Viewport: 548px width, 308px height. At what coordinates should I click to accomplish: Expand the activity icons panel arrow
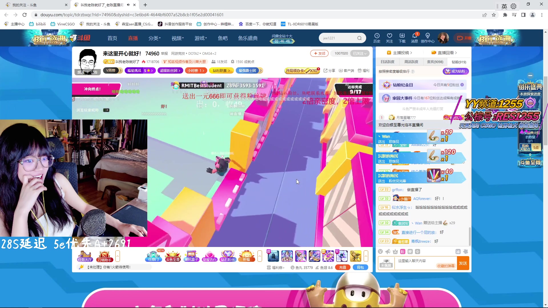(x=259, y=256)
